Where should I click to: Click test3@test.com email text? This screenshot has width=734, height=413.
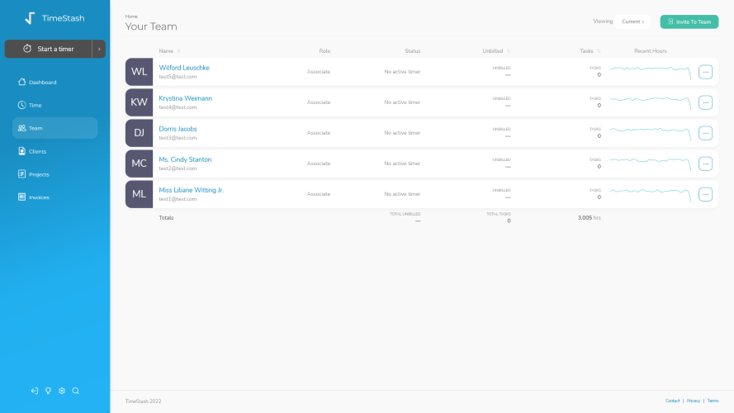pos(178,138)
